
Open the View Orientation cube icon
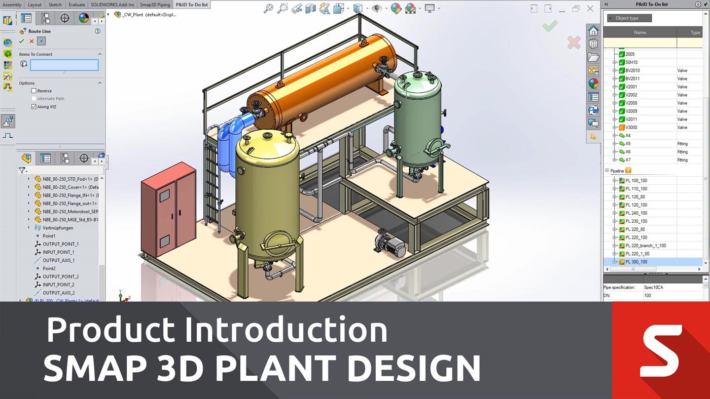(358, 9)
